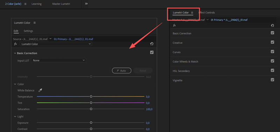Collapse the Light subsection
This screenshot has width=280, height=132.
(x=15, y=117)
